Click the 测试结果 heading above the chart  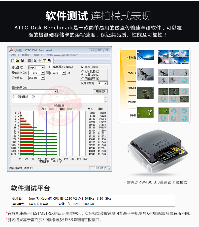pyautogui.click(x=59, y=106)
